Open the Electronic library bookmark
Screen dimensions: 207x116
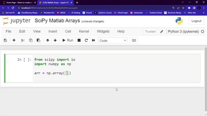click(x=173, y=13)
